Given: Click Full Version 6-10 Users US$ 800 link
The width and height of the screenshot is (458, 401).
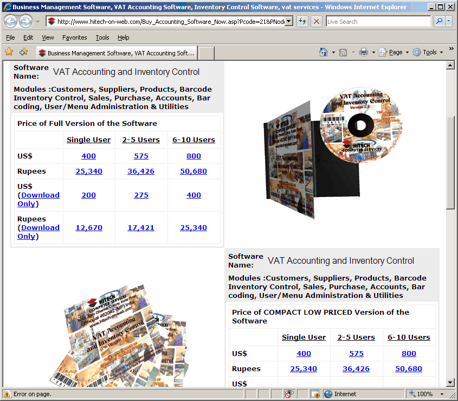Looking at the screenshot, I should (193, 156).
